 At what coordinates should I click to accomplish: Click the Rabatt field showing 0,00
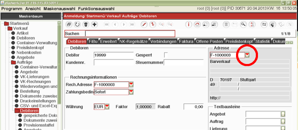pyautogui.click(x=193, y=107)
